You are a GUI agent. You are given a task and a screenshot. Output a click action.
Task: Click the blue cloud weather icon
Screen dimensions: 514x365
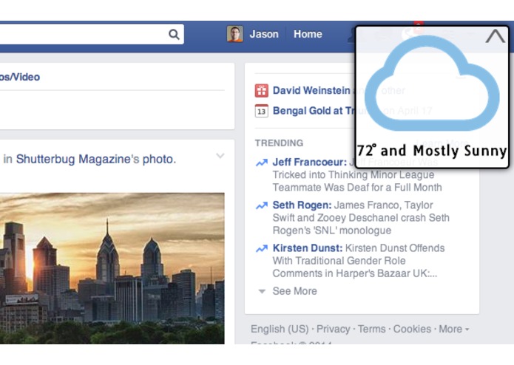[432, 83]
